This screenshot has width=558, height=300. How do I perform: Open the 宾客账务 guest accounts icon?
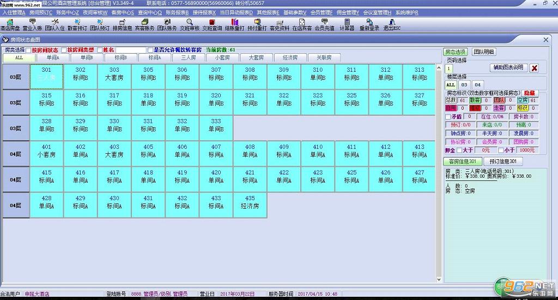point(144,25)
